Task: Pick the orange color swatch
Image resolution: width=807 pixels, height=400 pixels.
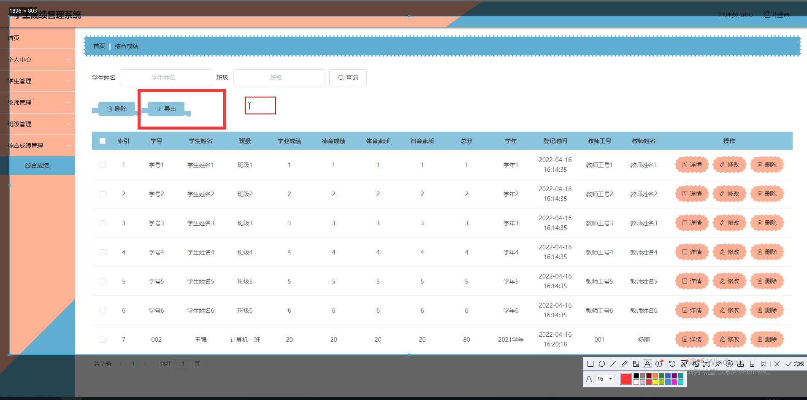Action: pyautogui.click(x=655, y=376)
